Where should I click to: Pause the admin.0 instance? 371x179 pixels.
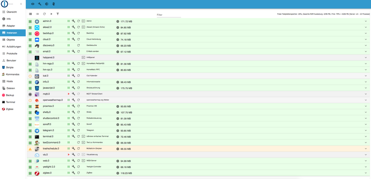69,21
